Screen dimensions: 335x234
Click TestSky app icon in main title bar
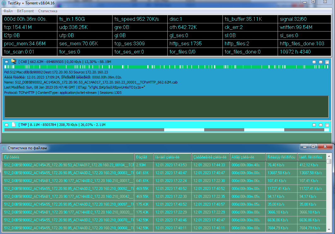(x=4, y=3)
